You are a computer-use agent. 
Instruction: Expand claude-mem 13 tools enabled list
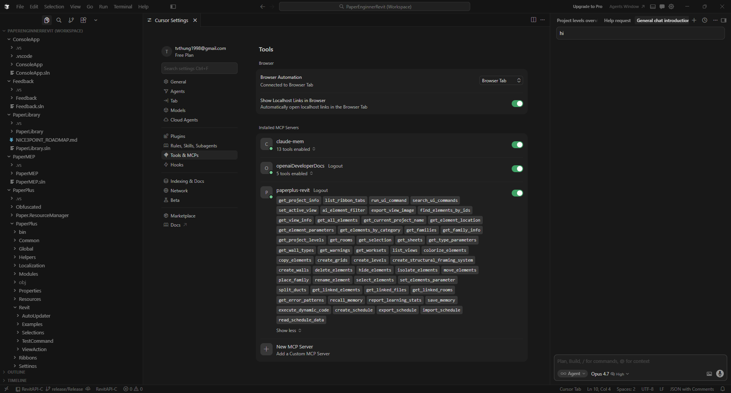point(296,149)
